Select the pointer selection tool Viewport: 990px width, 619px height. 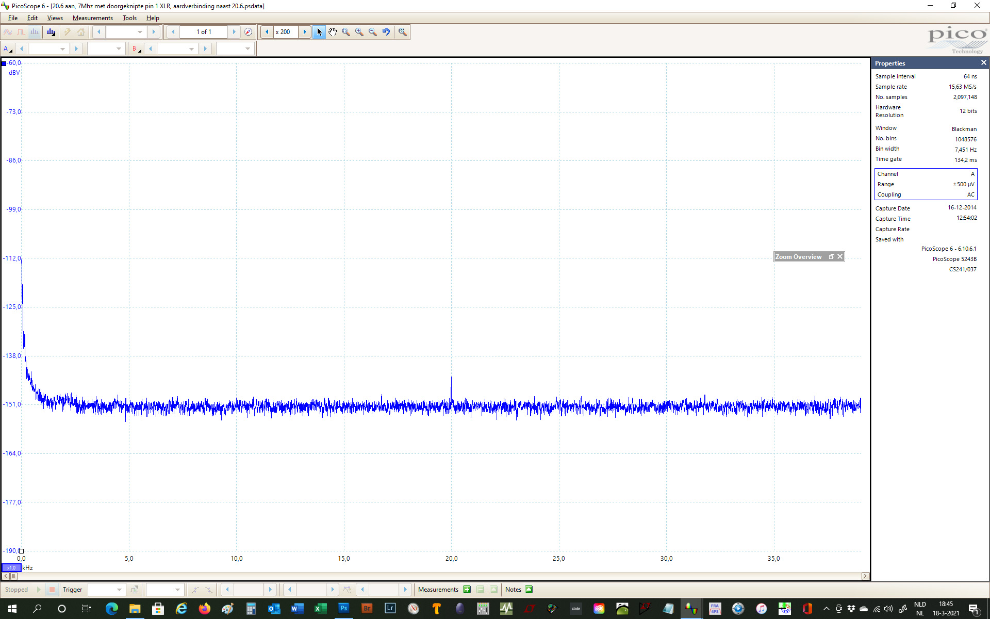point(319,32)
